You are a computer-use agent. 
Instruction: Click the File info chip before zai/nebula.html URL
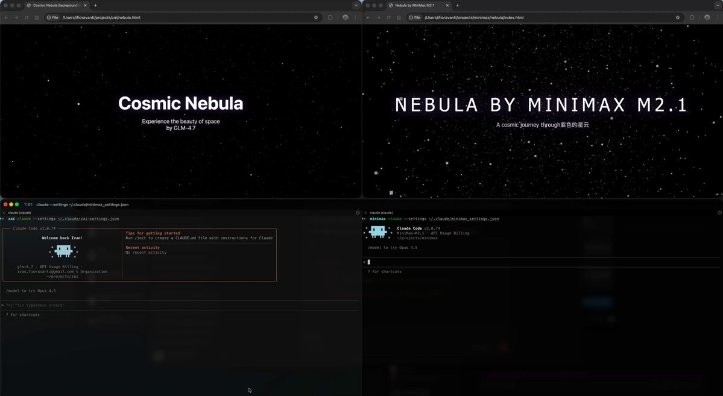tap(53, 17)
